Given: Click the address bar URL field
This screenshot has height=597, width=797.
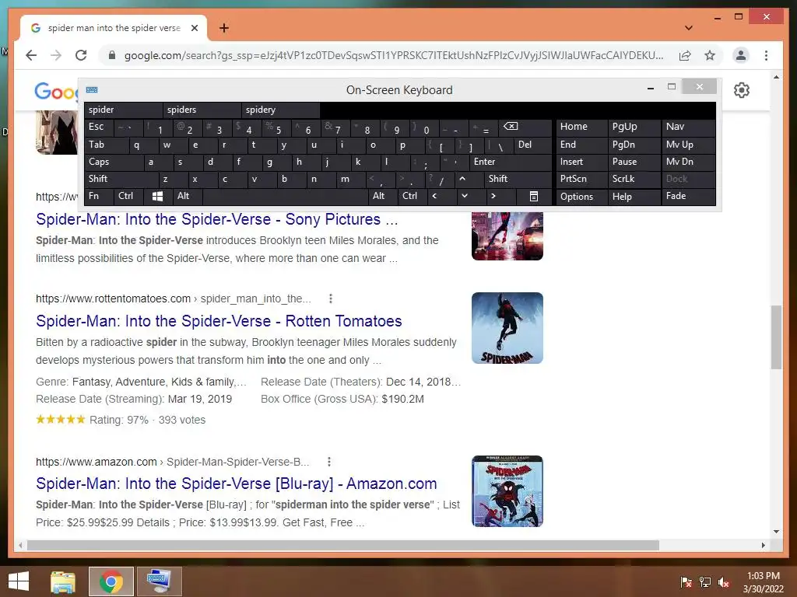Looking at the screenshot, I should 393,55.
